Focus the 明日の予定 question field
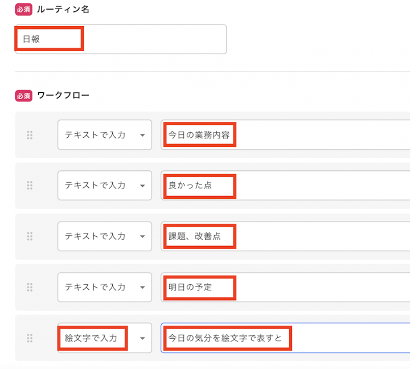The width and height of the screenshot is (410, 369). tap(285, 287)
